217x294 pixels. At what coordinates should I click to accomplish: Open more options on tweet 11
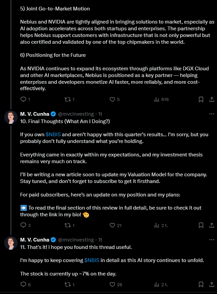(212, 240)
